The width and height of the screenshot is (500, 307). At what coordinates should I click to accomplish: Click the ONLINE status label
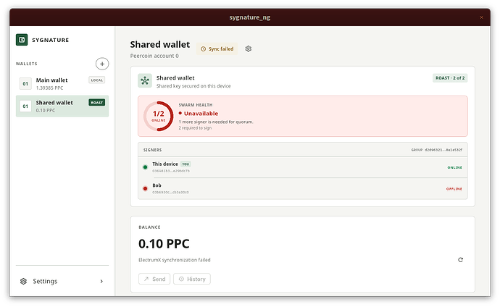455,167
